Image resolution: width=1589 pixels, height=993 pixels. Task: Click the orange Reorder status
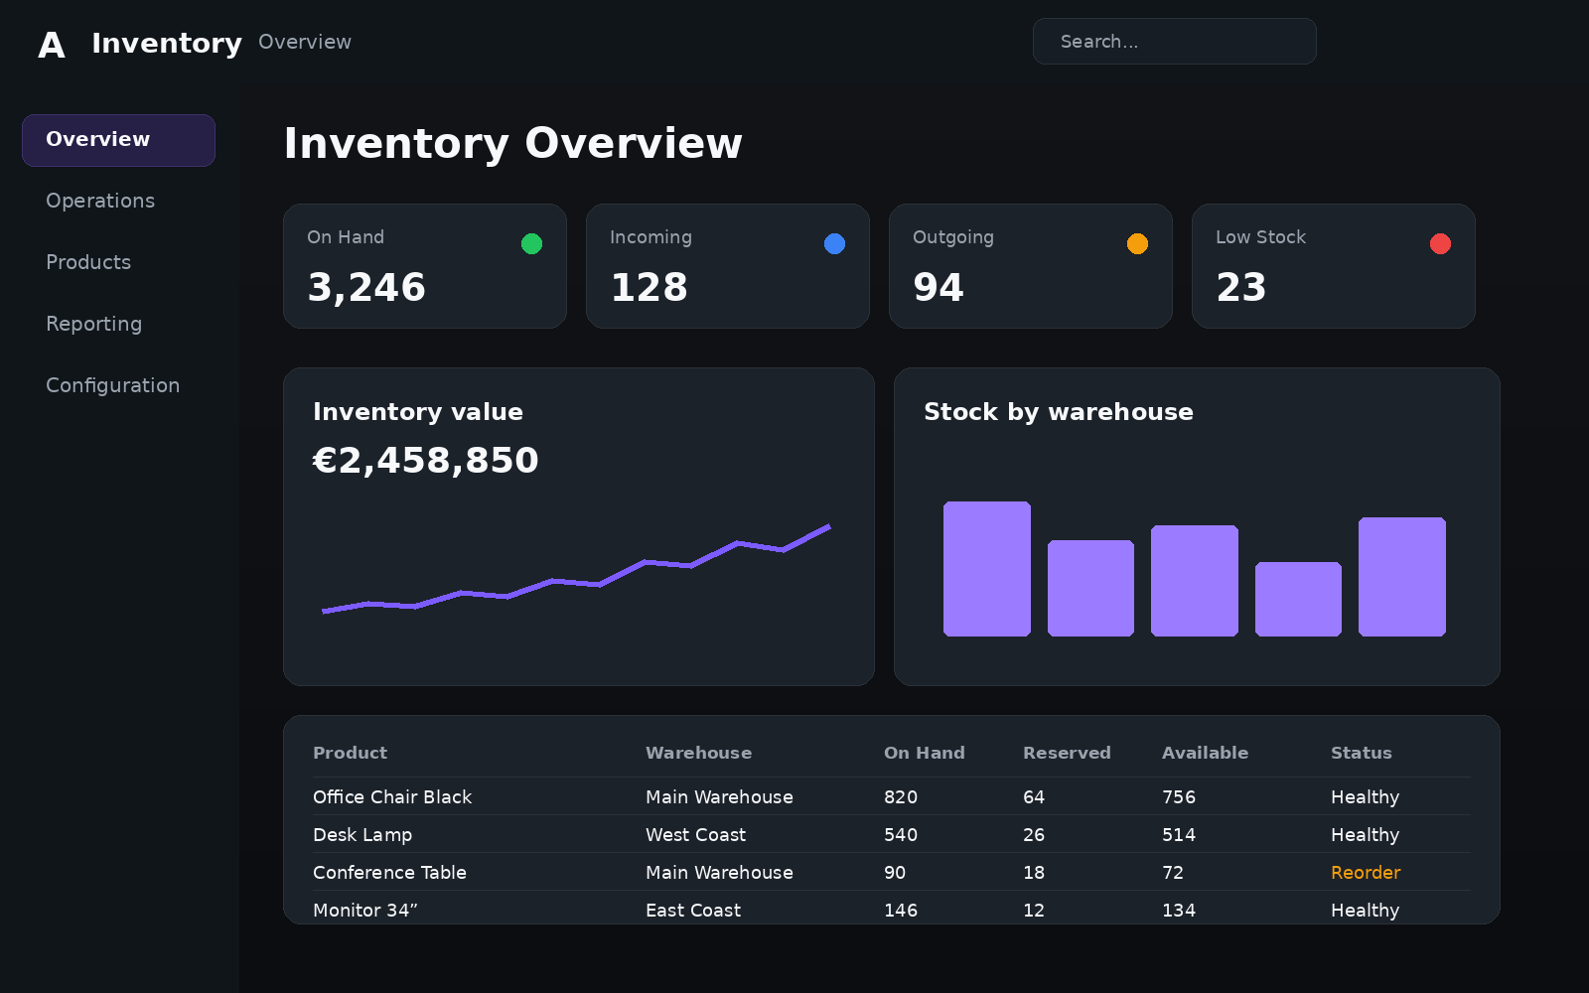tap(1366, 873)
